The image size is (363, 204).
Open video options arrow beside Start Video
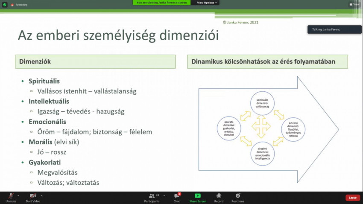click(x=41, y=195)
